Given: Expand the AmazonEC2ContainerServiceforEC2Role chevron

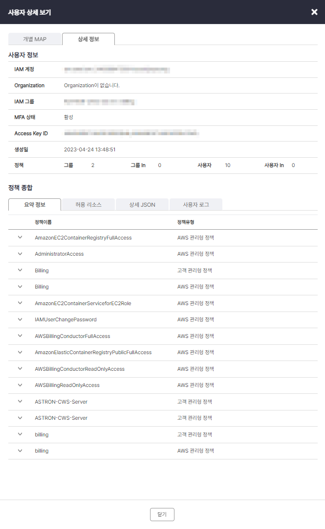Looking at the screenshot, I should click(20, 303).
